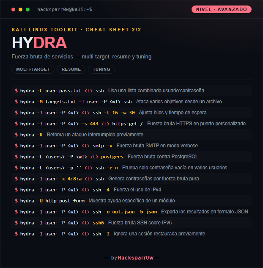Viewport: 263px width, 268px height.
Task: Click 'Retoma un ataque interrumpido previamente'
Action: (x=95, y=135)
